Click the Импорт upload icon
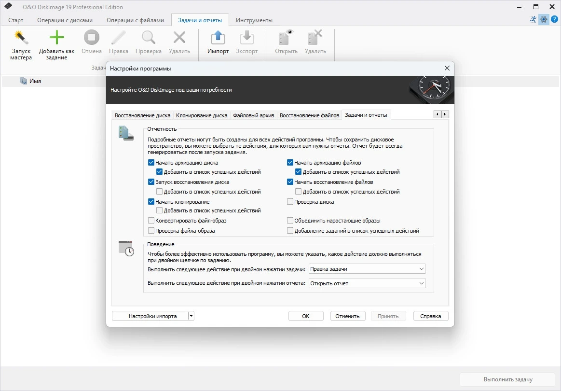The height and width of the screenshot is (391, 561). pos(218,37)
